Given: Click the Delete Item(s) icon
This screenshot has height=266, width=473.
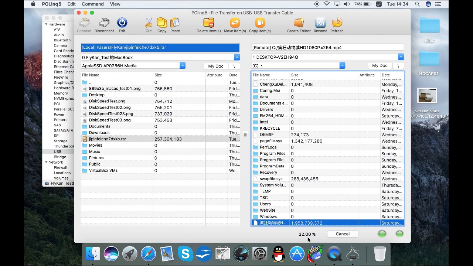Looking at the screenshot, I should [209, 23].
